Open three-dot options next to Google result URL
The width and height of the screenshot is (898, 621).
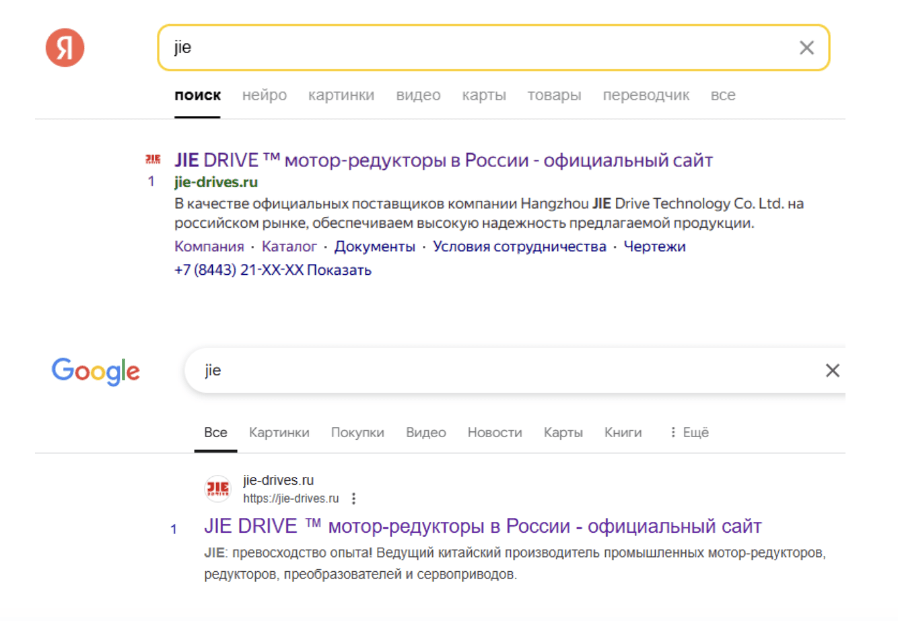[353, 498]
